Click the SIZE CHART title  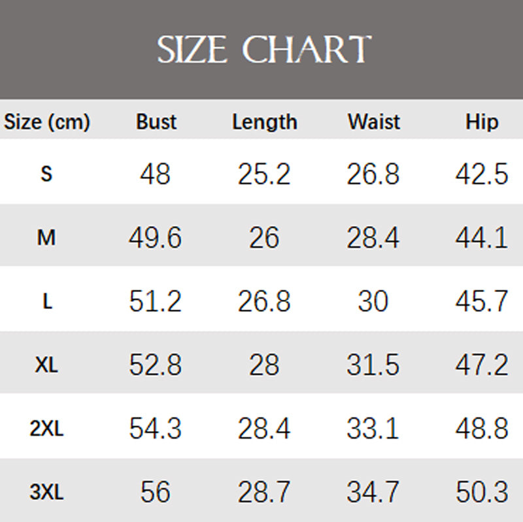click(264, 50)
